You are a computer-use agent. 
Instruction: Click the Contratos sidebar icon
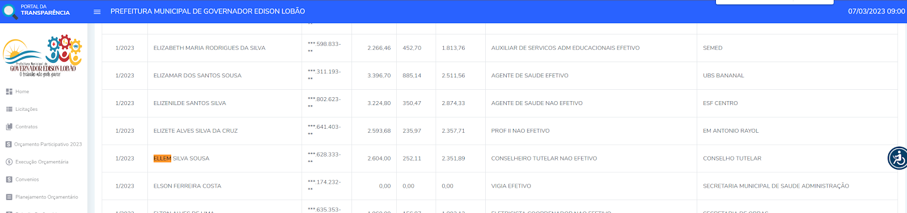tap(9, 127)
